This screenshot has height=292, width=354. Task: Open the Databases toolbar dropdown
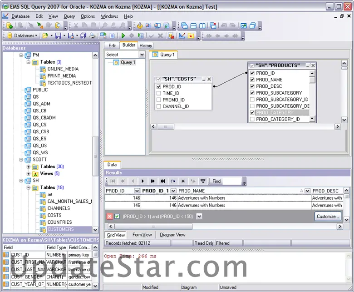(x=22, y=36)
